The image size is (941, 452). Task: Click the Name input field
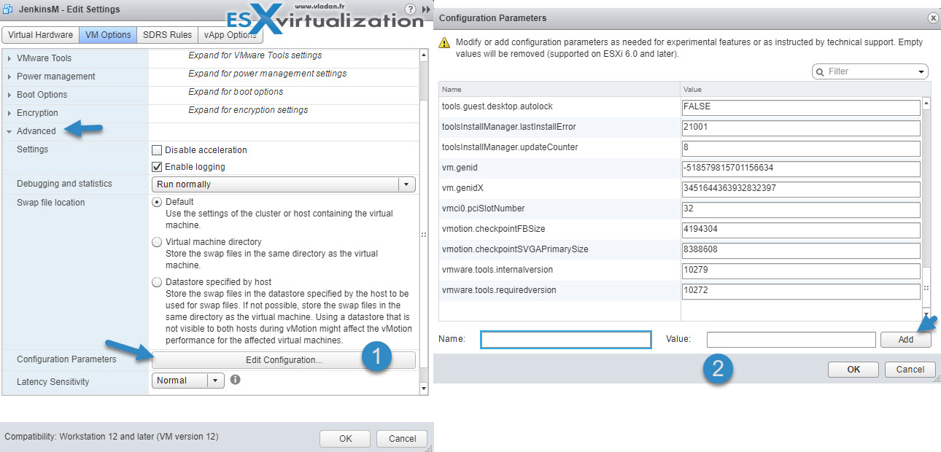coord(565,340)
